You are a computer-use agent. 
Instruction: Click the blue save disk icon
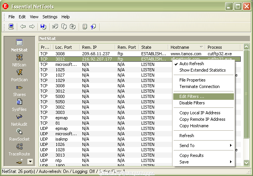coord(43,27)
